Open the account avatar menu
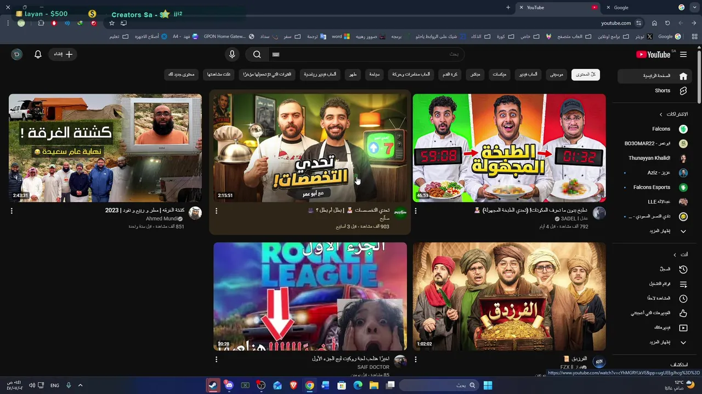702x394 pixels. pos(16,54)
